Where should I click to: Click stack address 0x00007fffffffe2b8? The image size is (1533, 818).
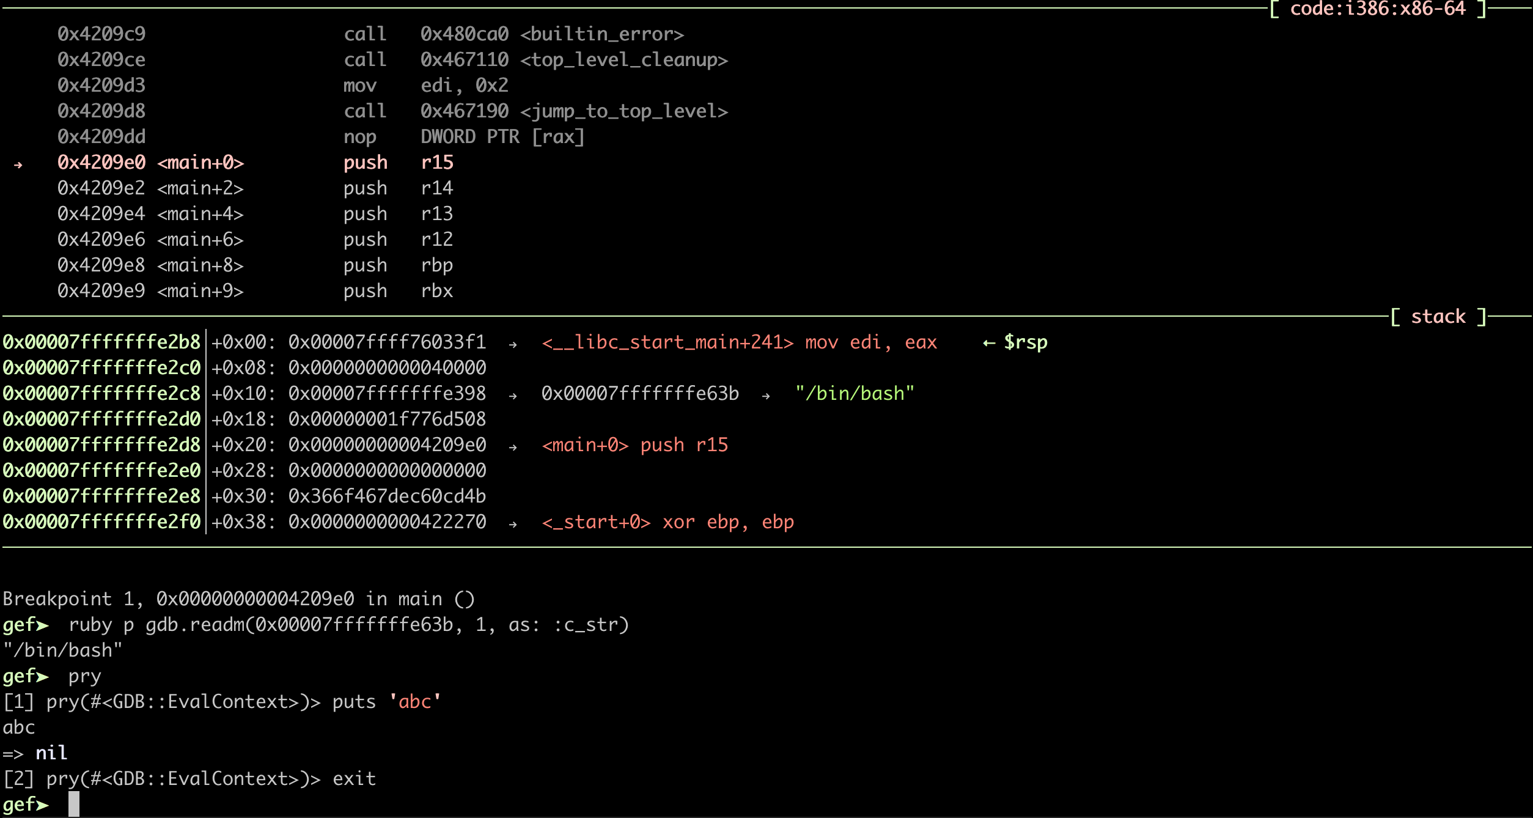click(101, 342)
